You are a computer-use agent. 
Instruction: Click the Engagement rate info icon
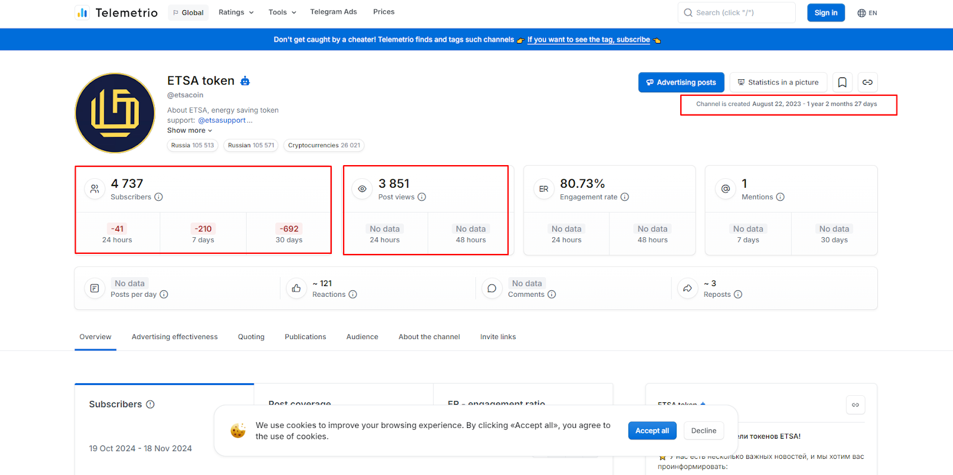click(x=625, y=197)
